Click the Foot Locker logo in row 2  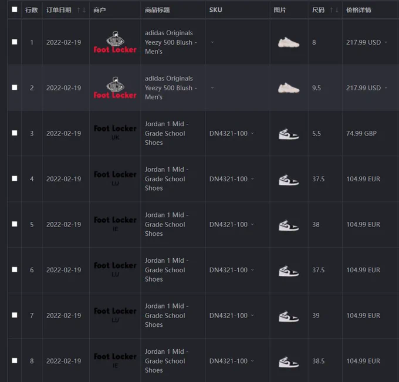coord(115,88)
